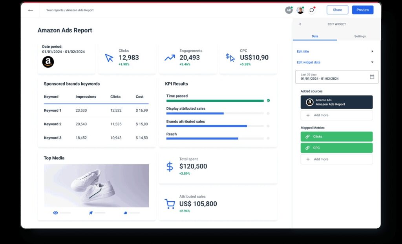Click the link icon on Clicks metric
This screenshot has height=244, width=402.
[307, 137]
